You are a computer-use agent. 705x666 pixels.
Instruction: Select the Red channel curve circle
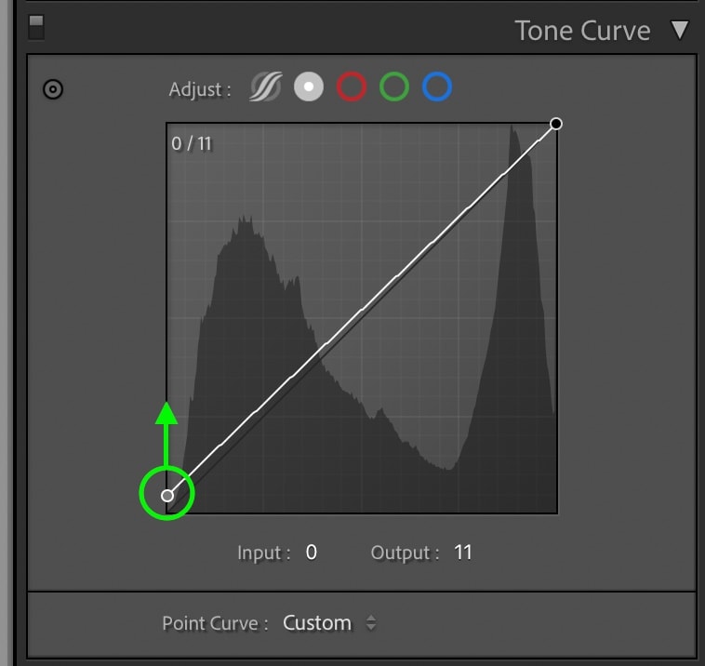coord(352,87)
